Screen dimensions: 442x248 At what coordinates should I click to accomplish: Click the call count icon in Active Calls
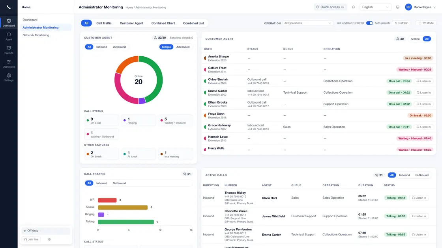point(376,175)
